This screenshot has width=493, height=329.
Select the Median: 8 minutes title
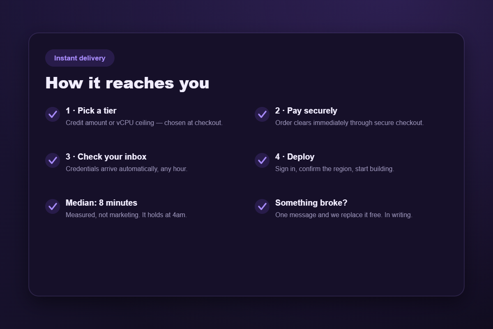(101, 203)
